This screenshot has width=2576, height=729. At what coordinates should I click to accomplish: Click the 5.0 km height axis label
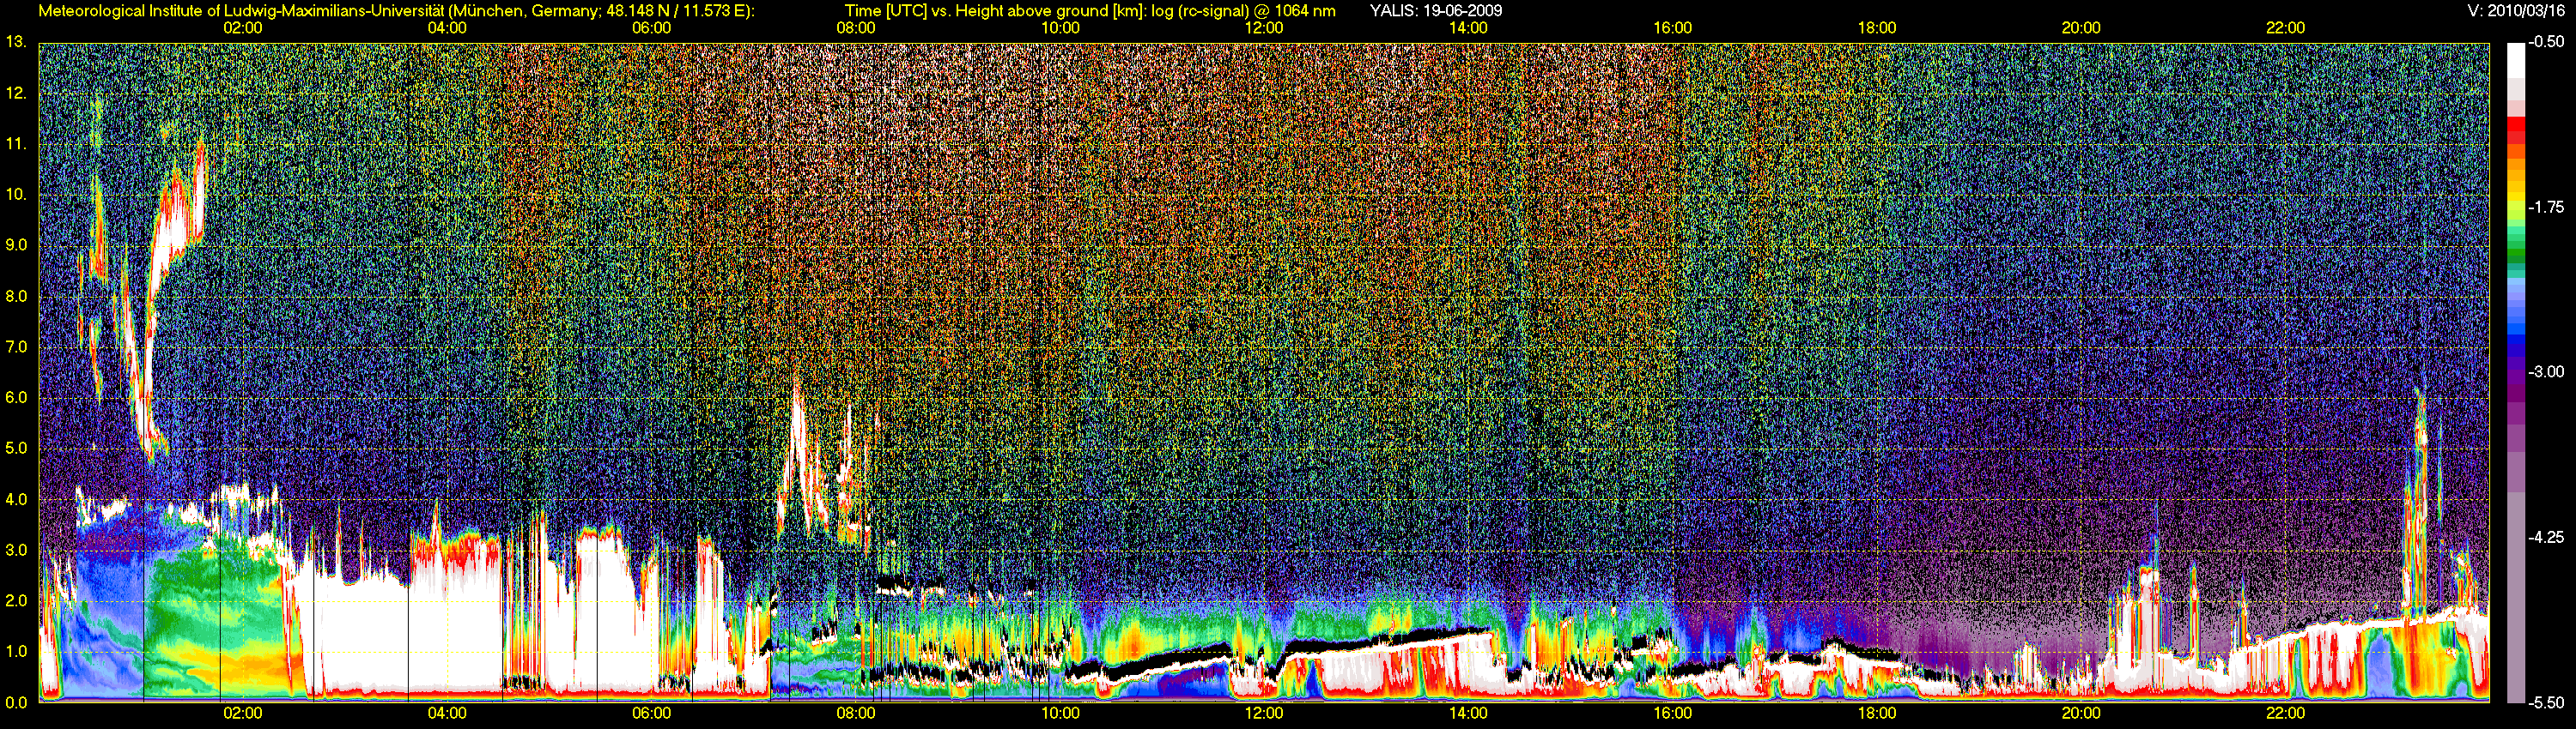pos(16,449)
